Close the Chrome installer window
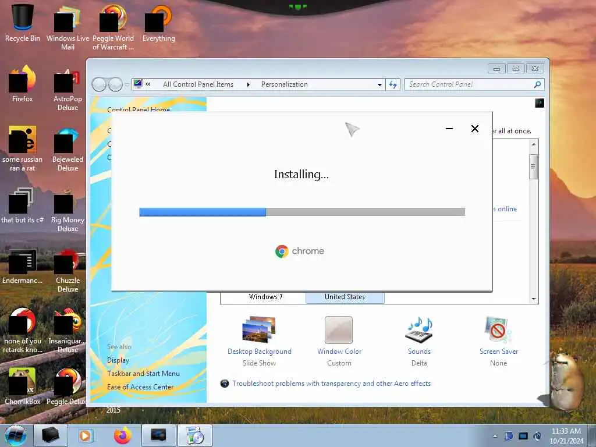This screenshot has height=447, width=596. [x=475, y=129]
